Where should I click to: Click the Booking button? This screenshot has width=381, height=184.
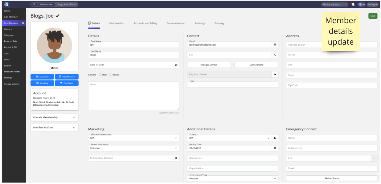tap(42, 83)
